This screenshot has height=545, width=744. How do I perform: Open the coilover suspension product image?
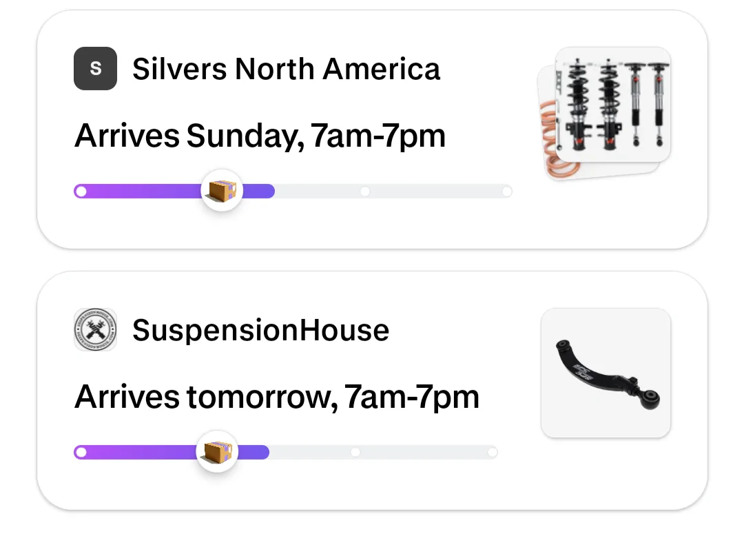coord(612,105)
